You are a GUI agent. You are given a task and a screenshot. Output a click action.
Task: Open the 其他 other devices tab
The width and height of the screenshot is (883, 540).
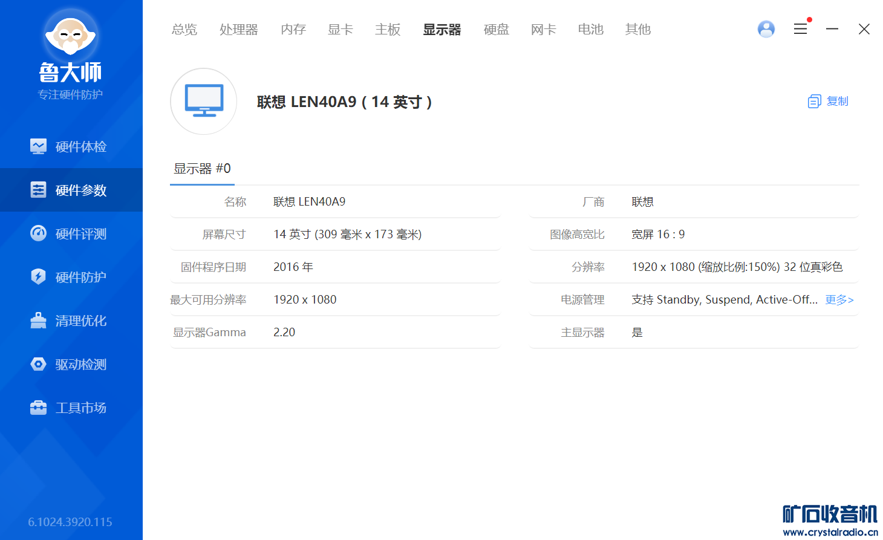pyautogui.click(x=637, y=30)
